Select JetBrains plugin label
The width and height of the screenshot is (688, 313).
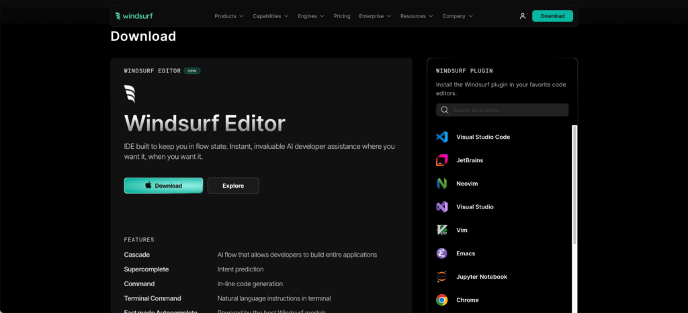(470, 160)
